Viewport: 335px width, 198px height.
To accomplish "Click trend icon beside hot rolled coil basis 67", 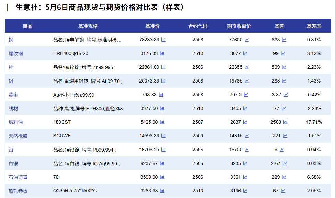I will (283, 191).
